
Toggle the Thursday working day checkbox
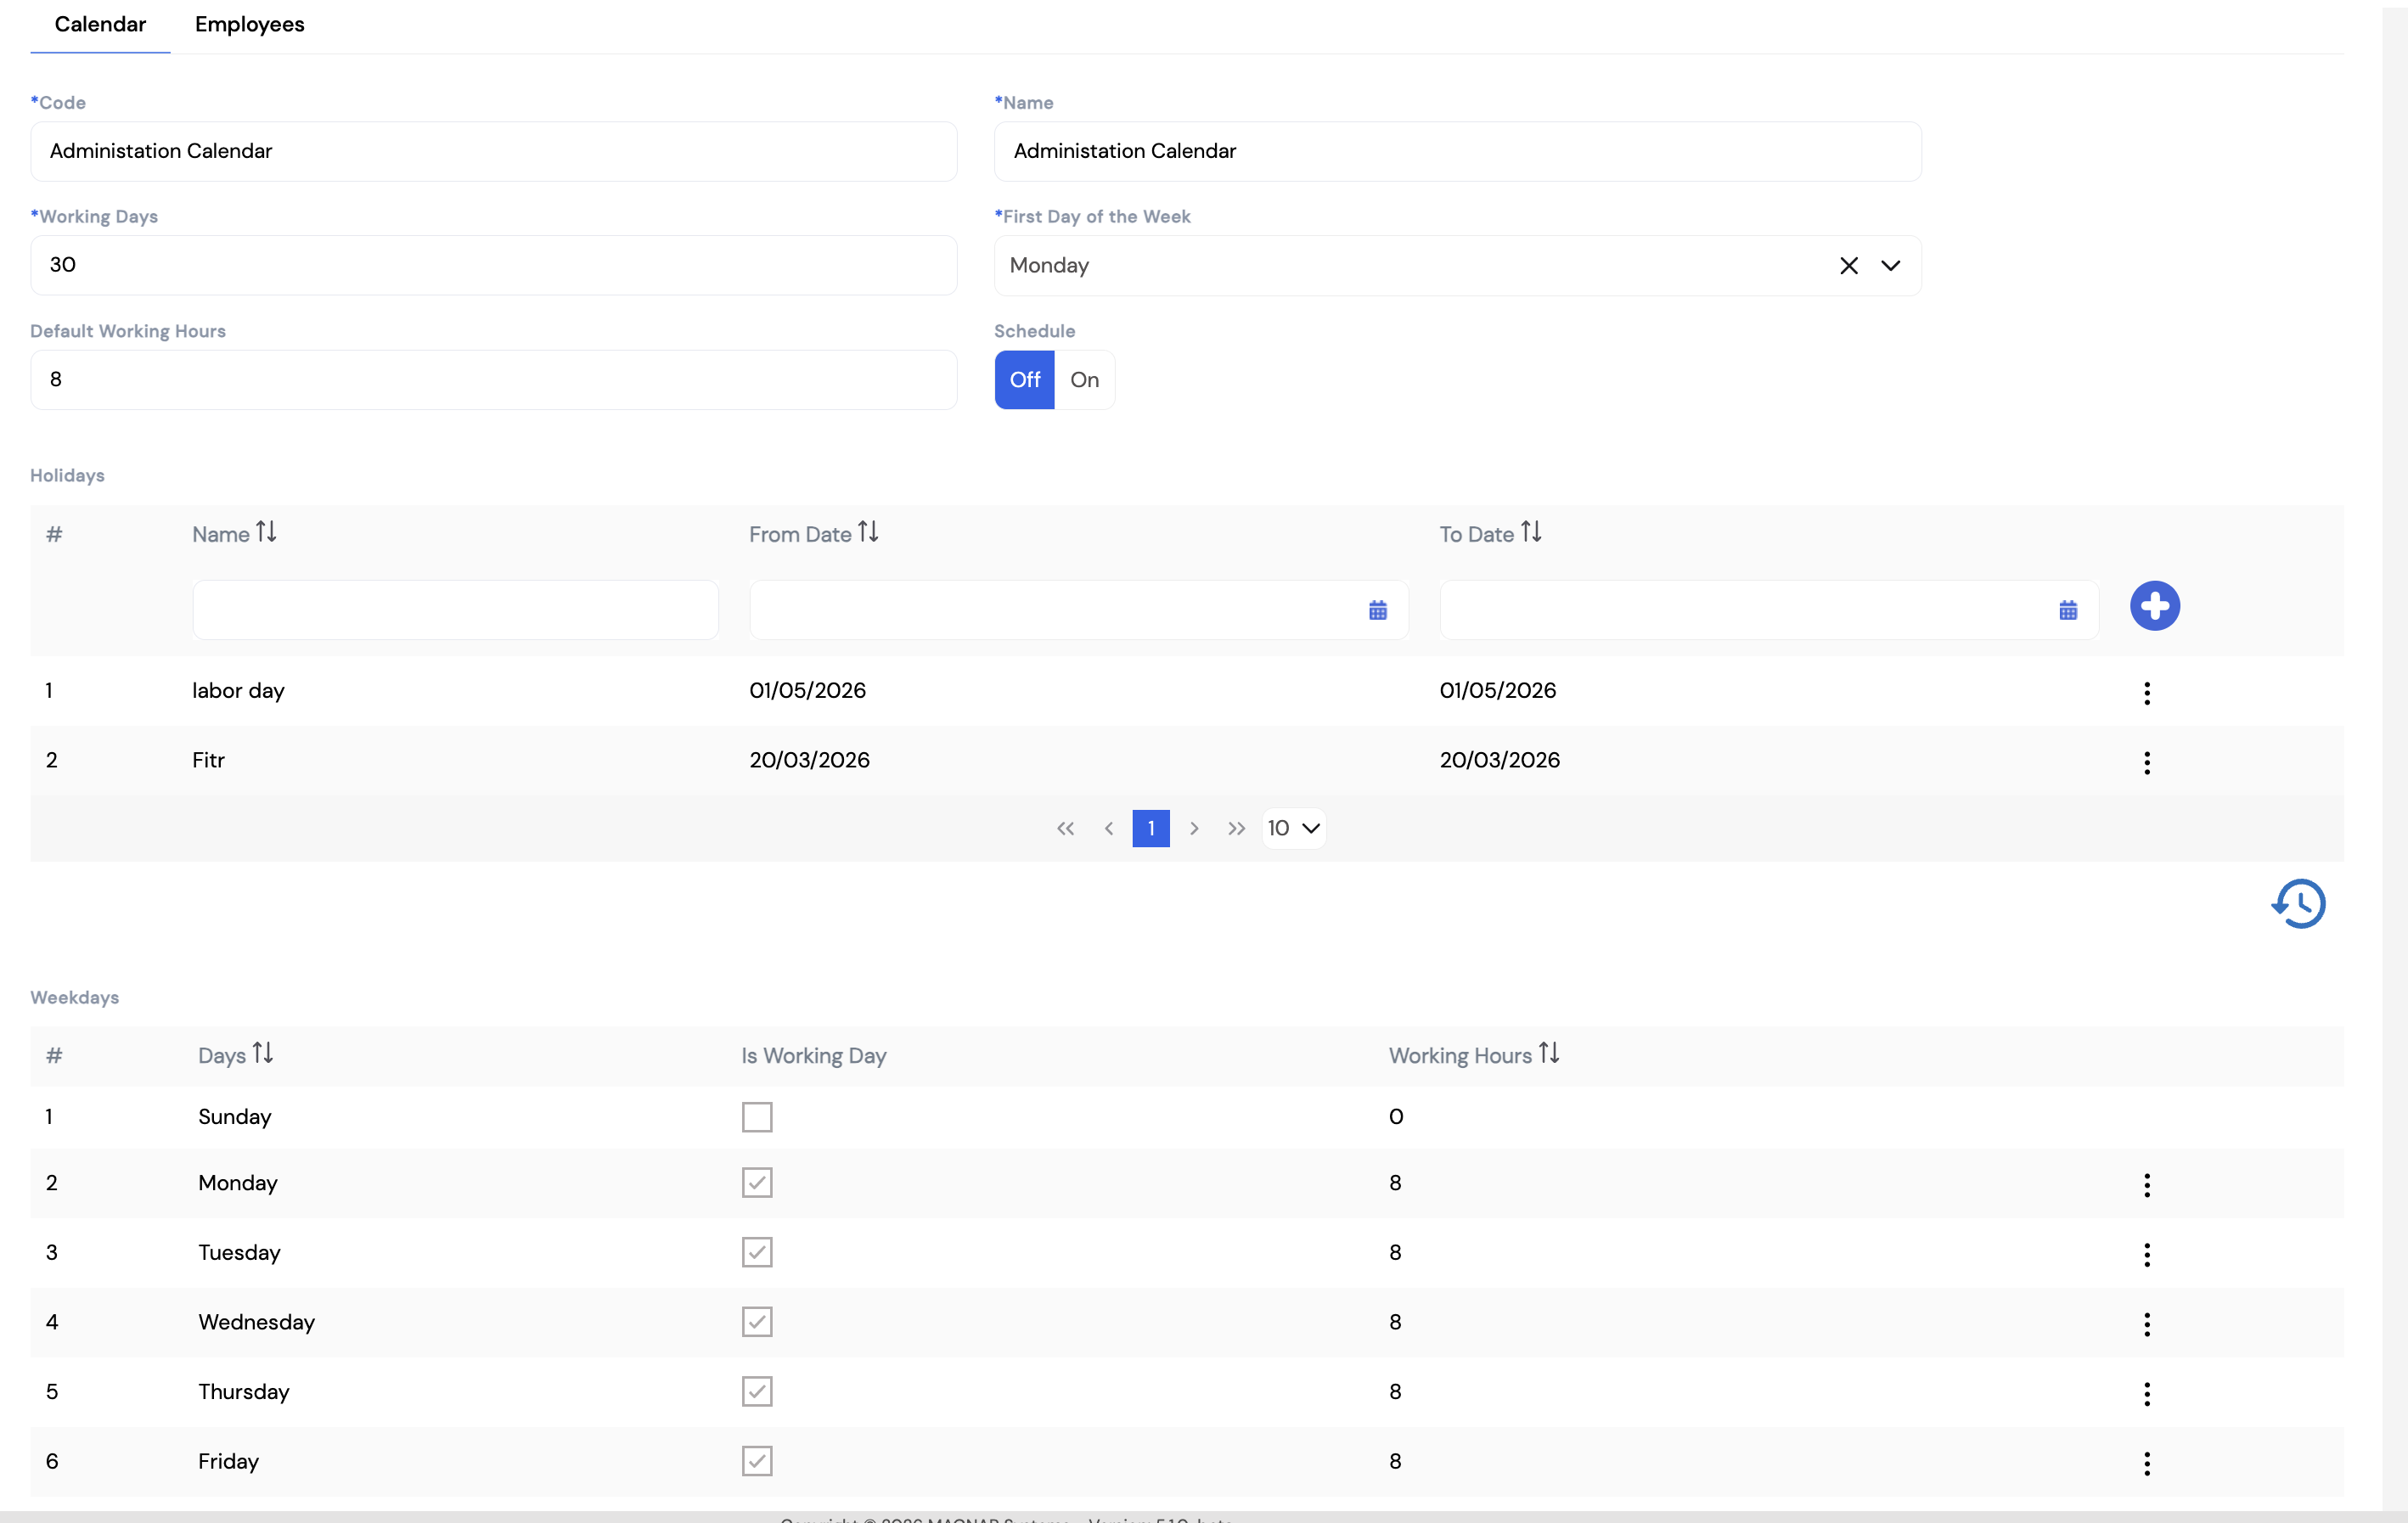point(757,1391)
